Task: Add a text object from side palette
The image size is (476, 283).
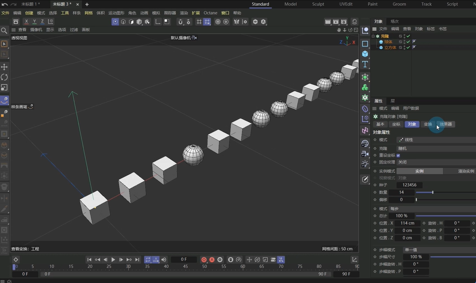Action: 365,64
